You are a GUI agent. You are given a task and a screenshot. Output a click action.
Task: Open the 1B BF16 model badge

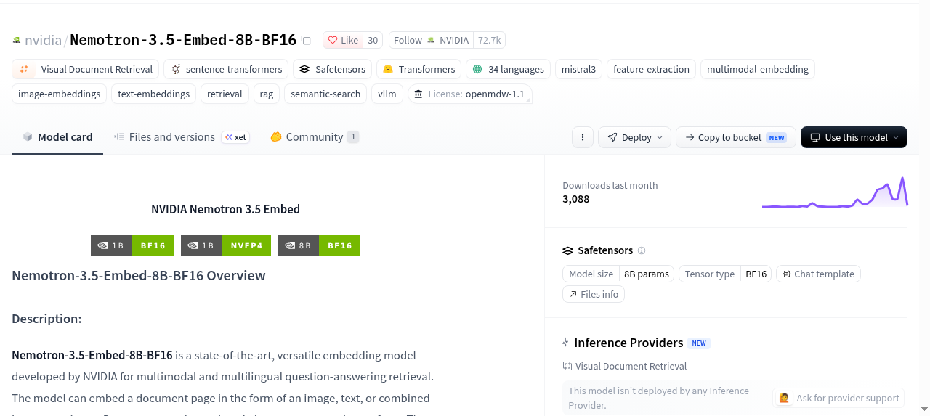(132, 245)
